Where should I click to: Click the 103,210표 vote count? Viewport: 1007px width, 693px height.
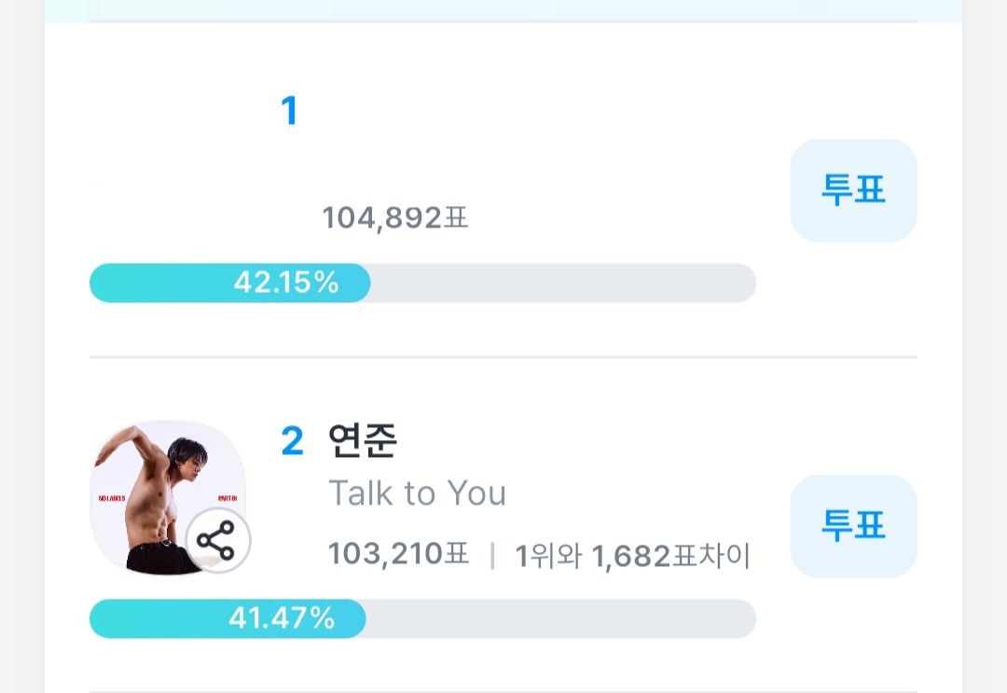[x=398, y=554]
